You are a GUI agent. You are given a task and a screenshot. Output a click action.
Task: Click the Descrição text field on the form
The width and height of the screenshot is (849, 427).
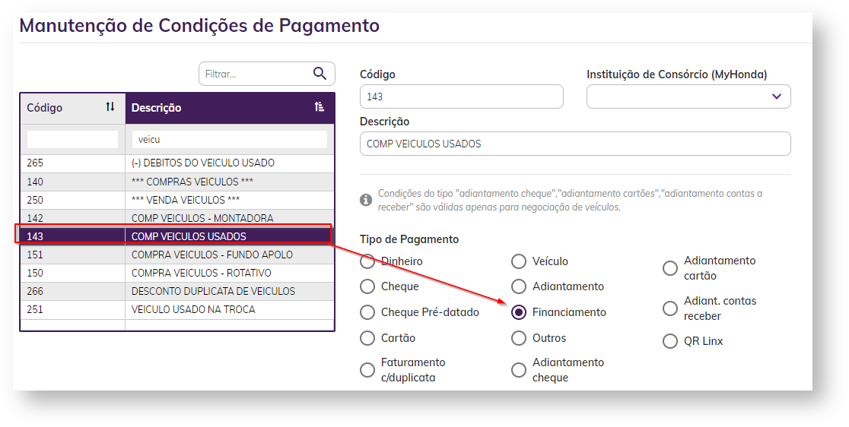pos(574,144)
